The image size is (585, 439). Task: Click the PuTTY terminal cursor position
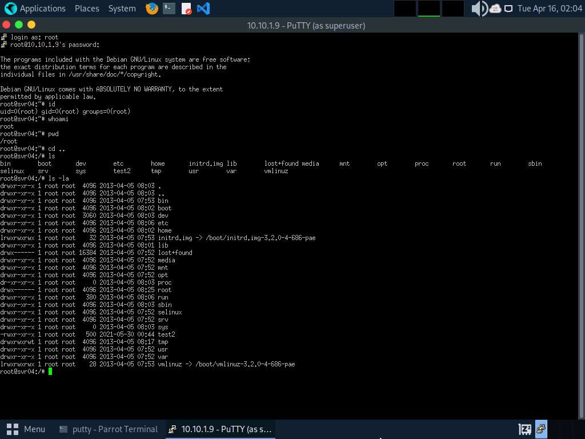coord(50,371)
